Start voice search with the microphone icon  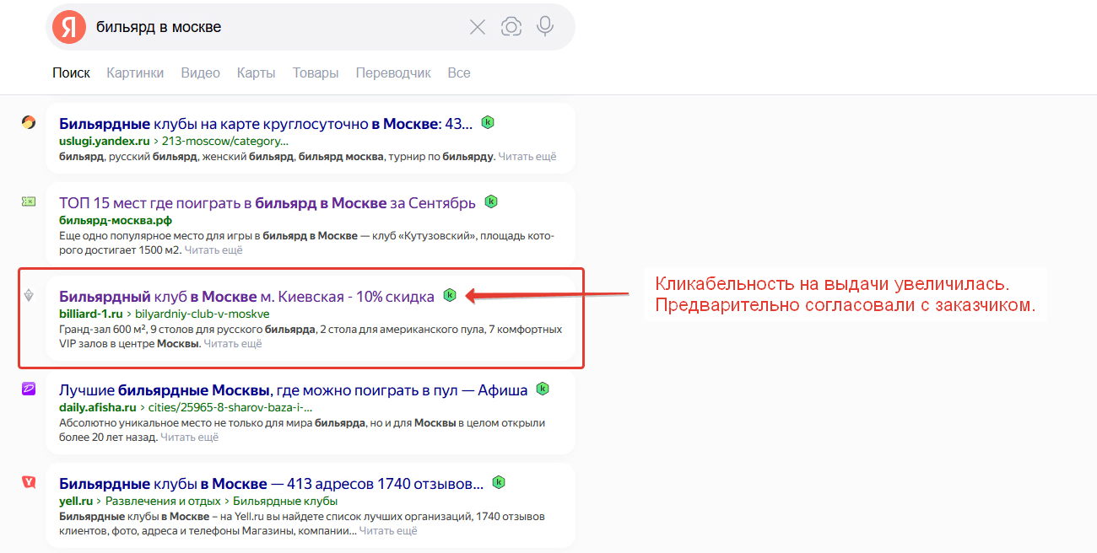545,27
